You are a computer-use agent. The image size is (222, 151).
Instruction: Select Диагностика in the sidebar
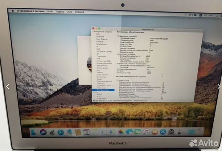point(102,66)
